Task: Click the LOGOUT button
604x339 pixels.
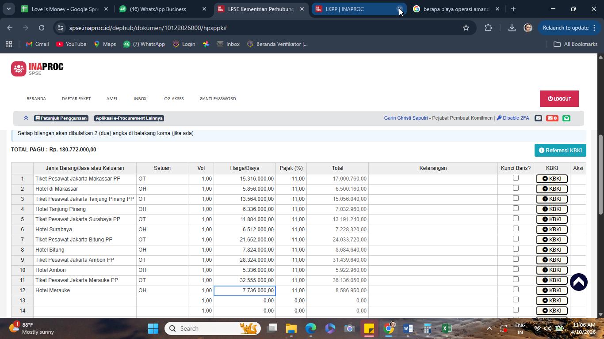Action: tap(559, 99)
